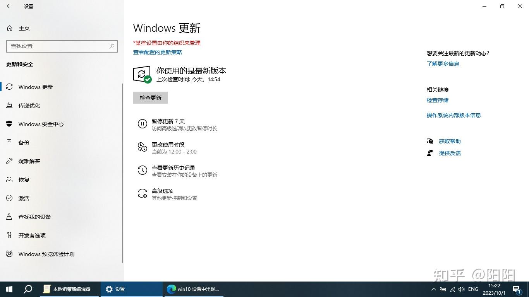
Task: Click the 获取帮助 chat icon
Action: [x=430, y=141]
